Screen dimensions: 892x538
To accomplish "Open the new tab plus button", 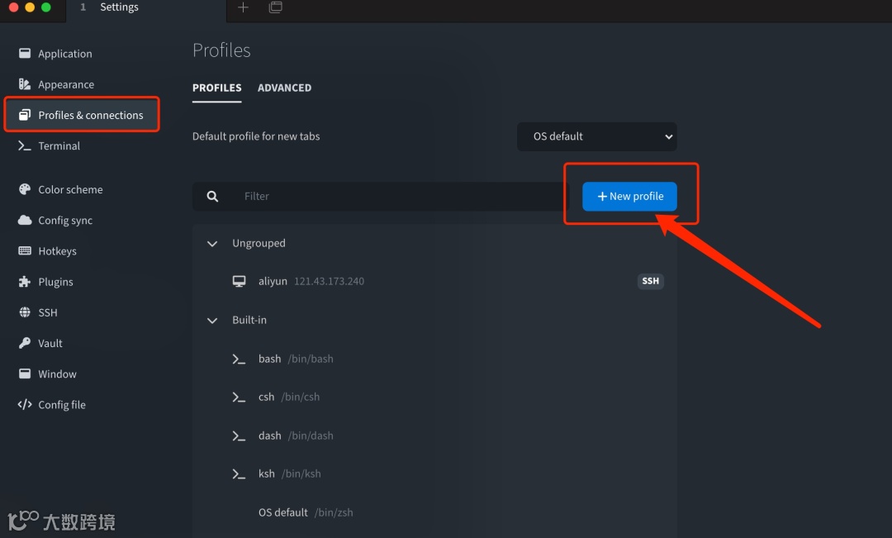I will tap(243, 7).
